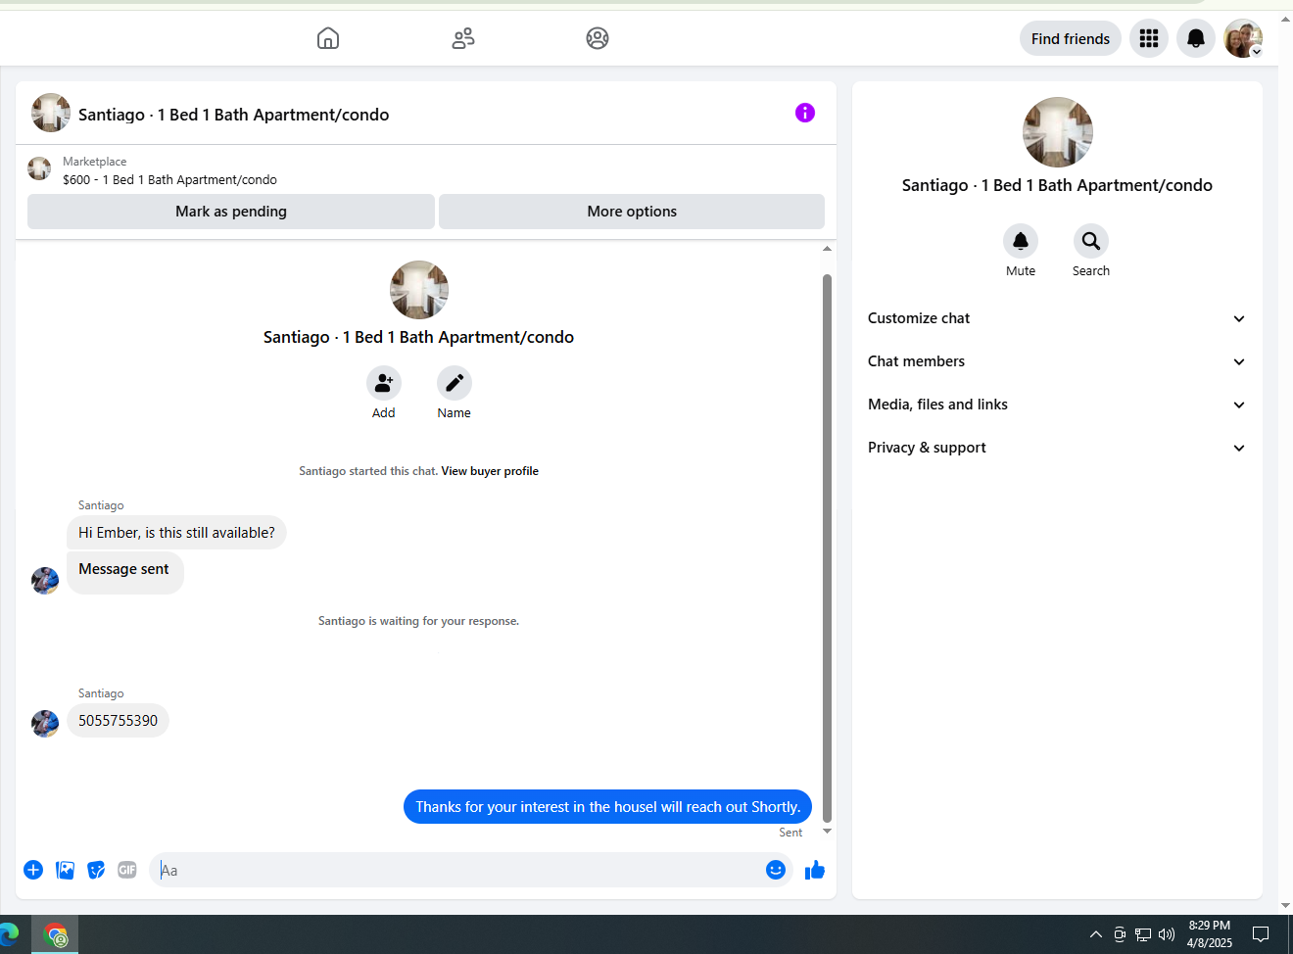Open the Friends icon in top navigation
Viewport: 1293px width, 954px height.
pyautogui.click(x=463, y=38)
